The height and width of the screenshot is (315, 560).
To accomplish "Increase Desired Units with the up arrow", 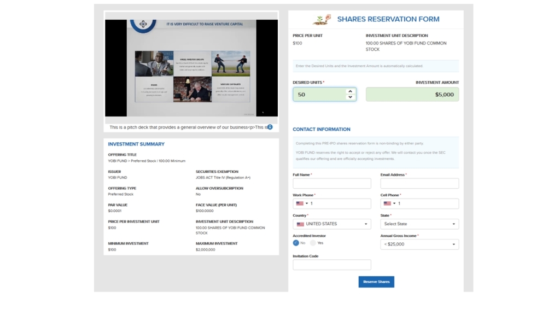I will (x=350, y=91).
